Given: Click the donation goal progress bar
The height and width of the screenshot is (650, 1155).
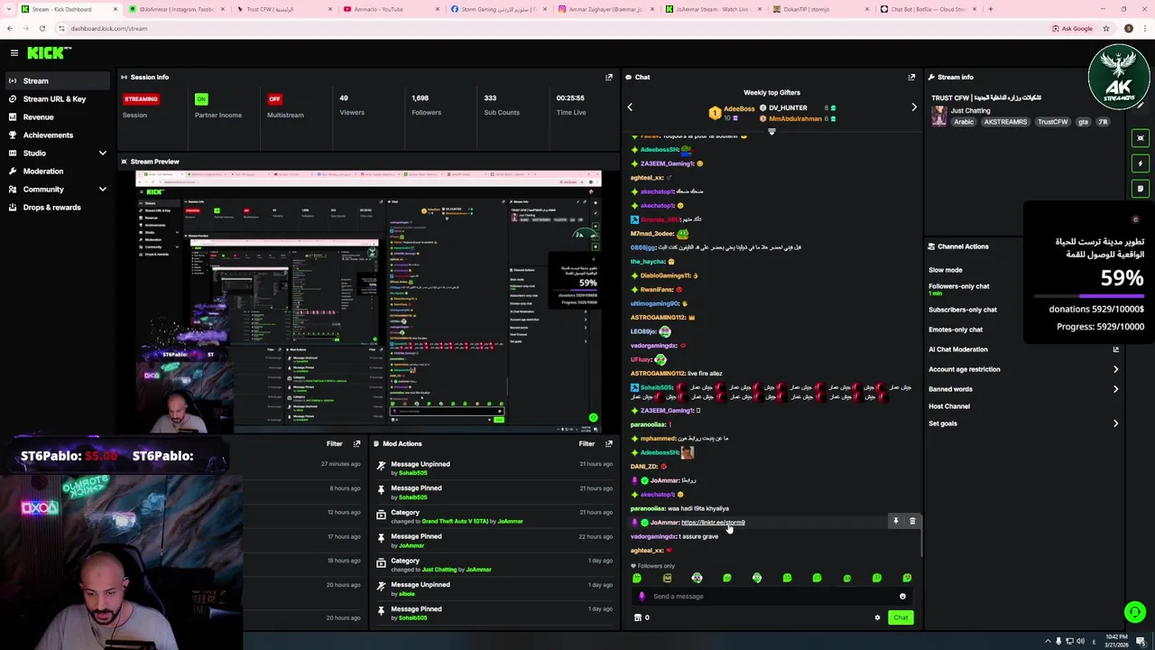Looking at the screenshot, I should point(1088,295).
